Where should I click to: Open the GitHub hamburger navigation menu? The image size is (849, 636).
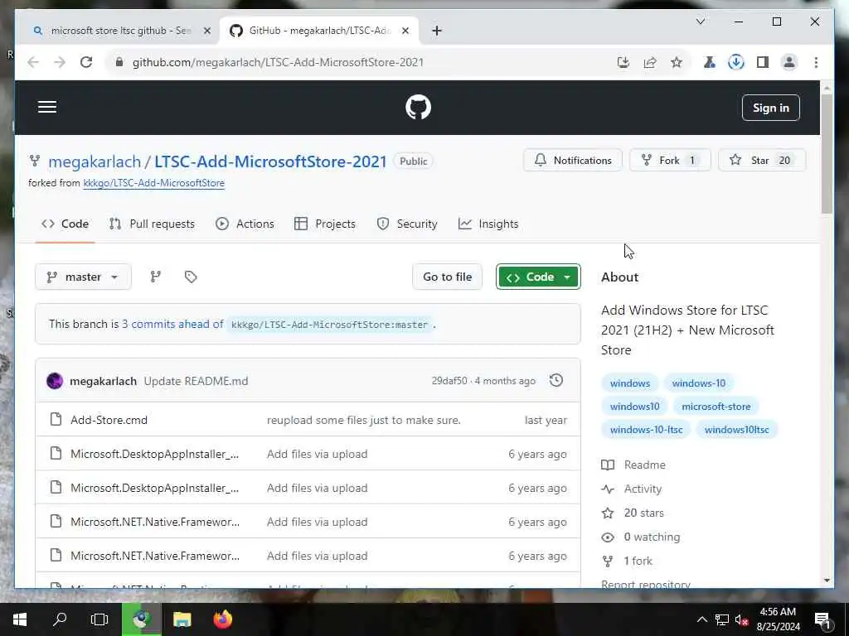(47, 107)
